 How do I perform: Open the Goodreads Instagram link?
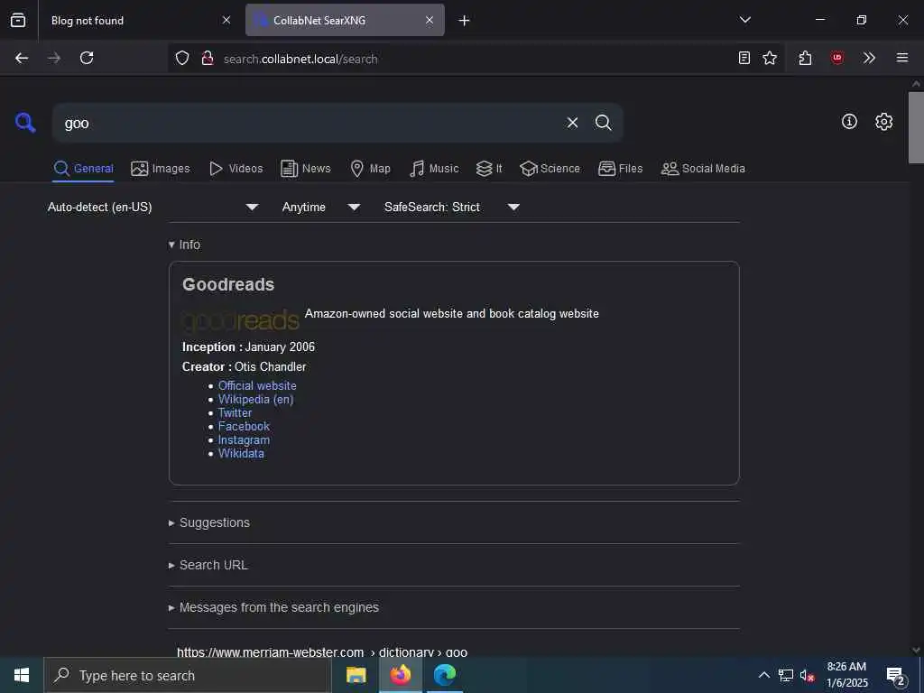244,439
